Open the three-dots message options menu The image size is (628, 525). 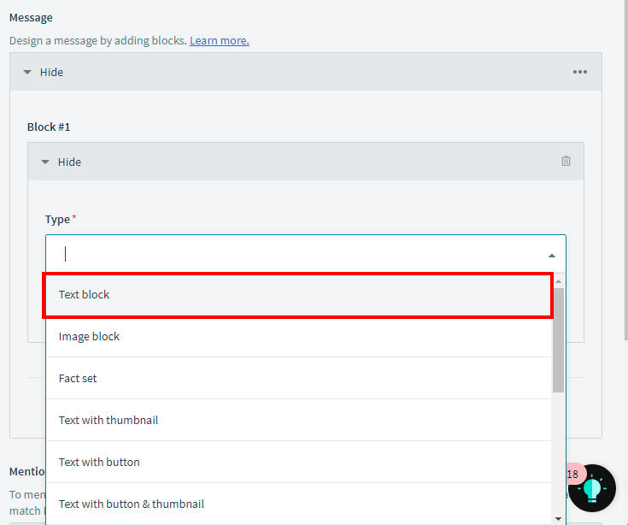pos(579,72)
